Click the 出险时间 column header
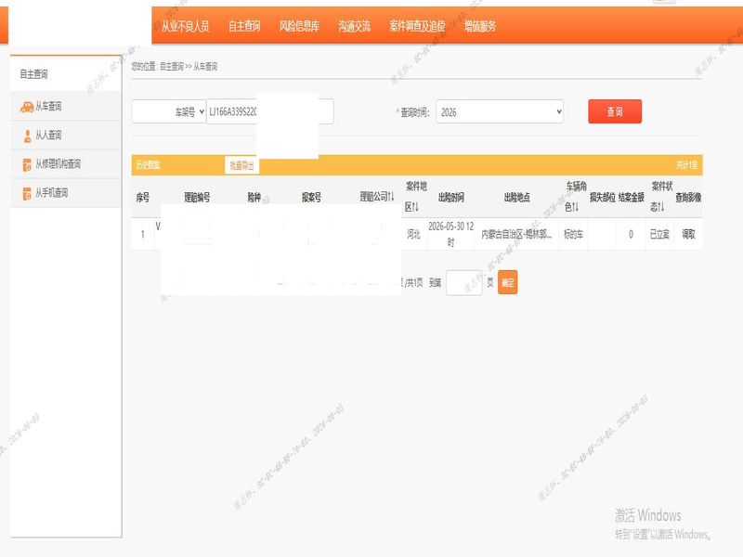Screen dimensions: 743x557 pyautogui.click(x=451, y=197)
